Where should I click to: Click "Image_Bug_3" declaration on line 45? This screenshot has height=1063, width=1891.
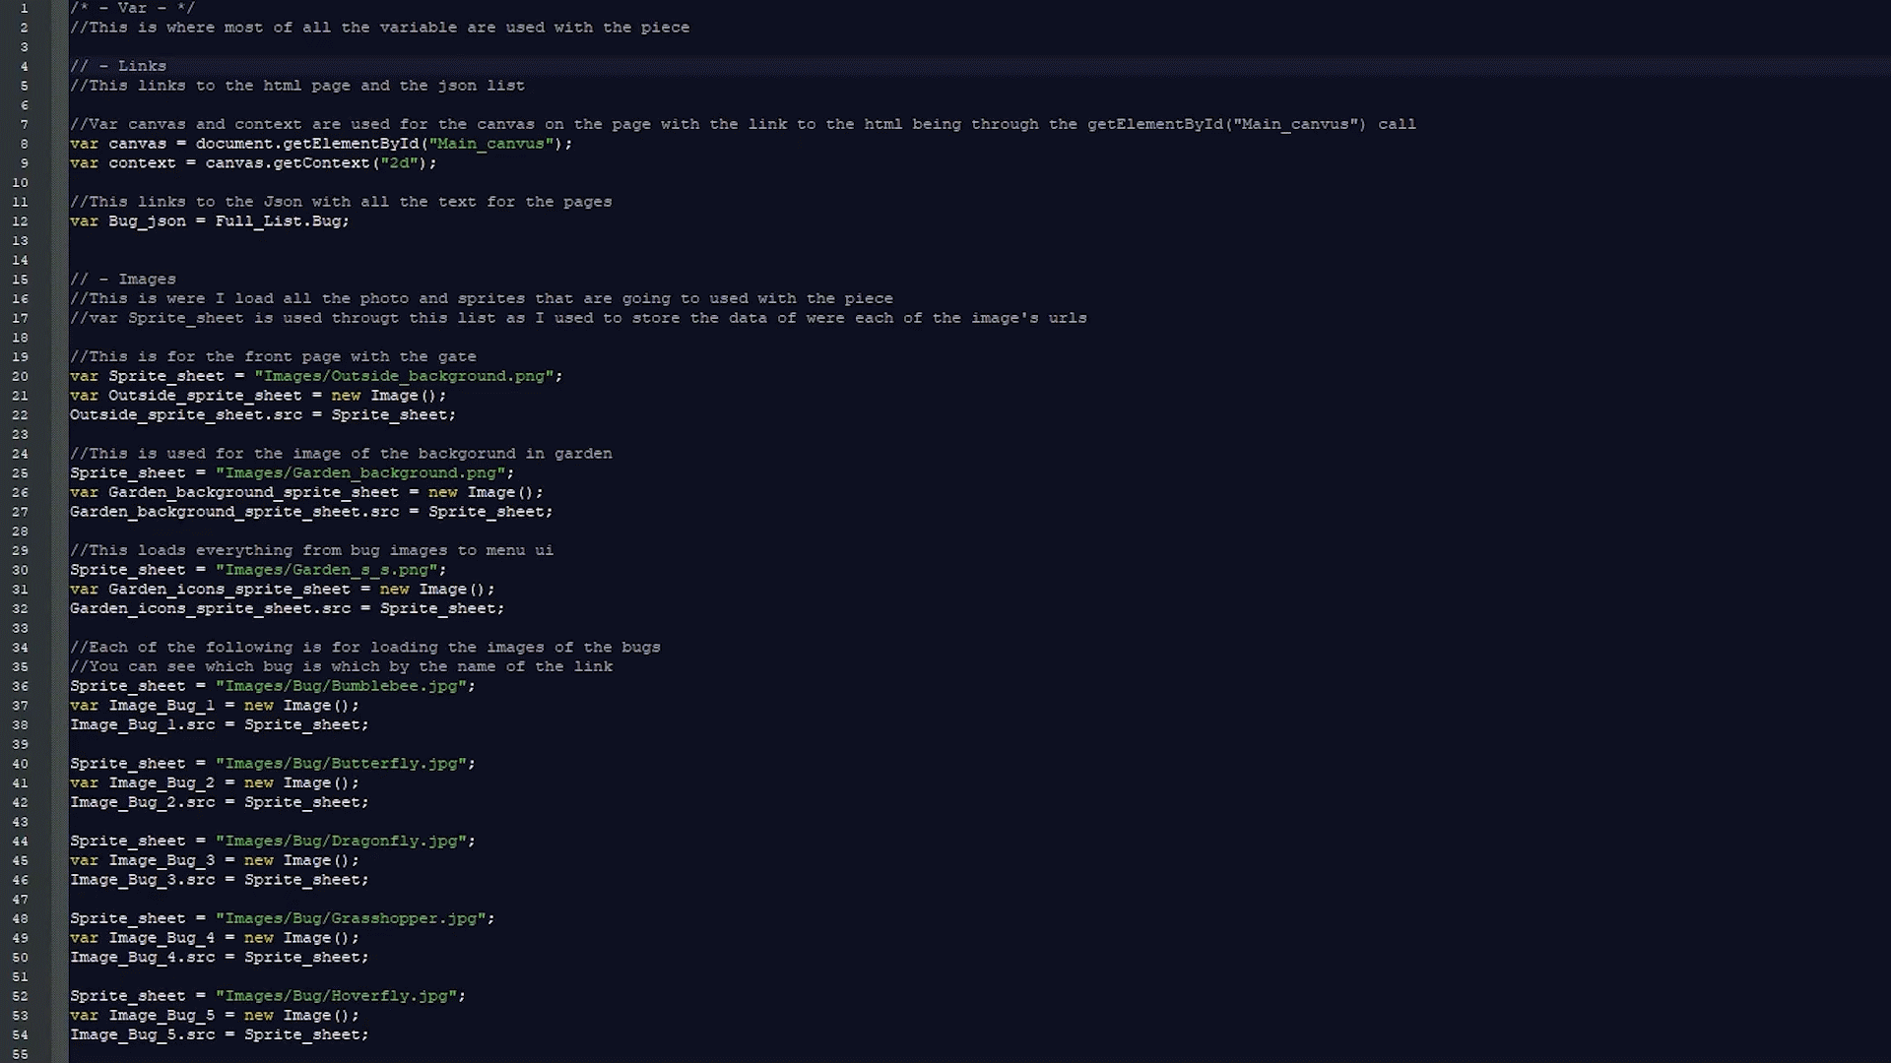[162, 861]
